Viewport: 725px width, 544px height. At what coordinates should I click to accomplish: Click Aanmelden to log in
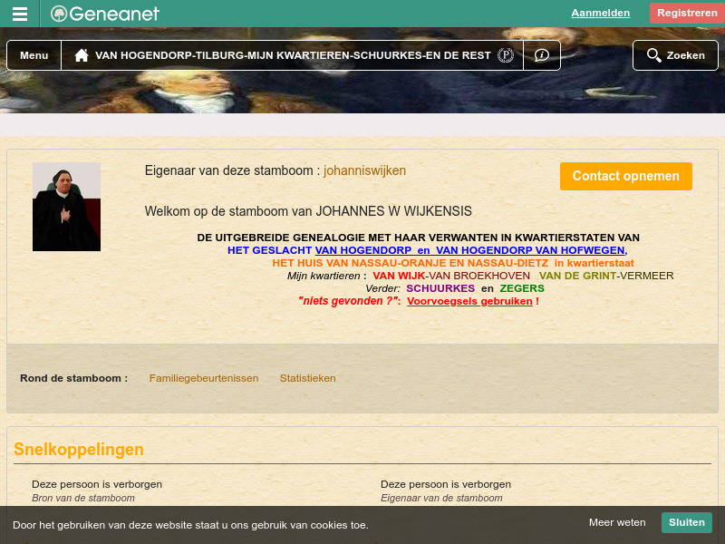(600, 13)
